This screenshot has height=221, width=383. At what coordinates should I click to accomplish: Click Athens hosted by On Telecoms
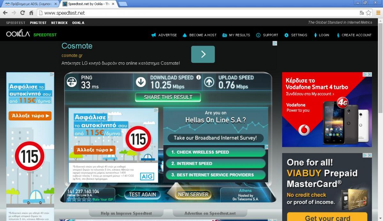[245, 195]
